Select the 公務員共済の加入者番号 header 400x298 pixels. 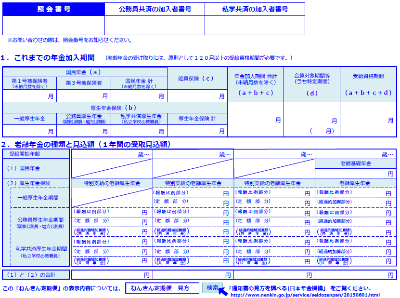pos(155,9)
